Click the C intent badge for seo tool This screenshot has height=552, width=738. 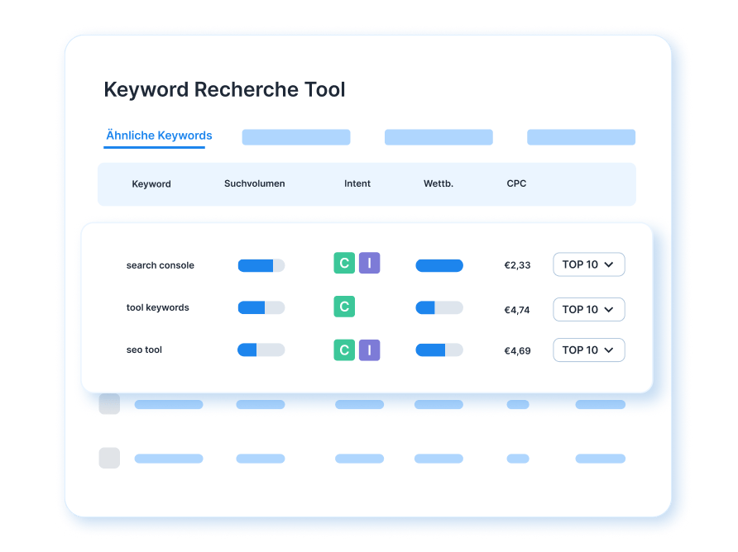coord(344,350)
